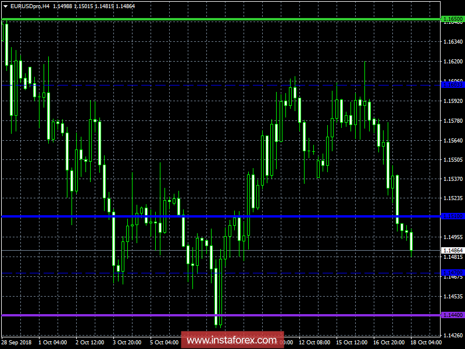The height and width of the screenshot is (349, 465).
Task: Click the 15 Oct 12:00 time marker
Action: 352,343
